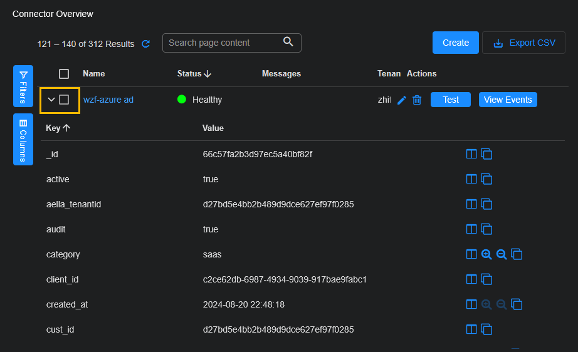The image size is (578, 352).
Task: Collapse the wzf-azure ad row details
Action: tap(51, 100)
